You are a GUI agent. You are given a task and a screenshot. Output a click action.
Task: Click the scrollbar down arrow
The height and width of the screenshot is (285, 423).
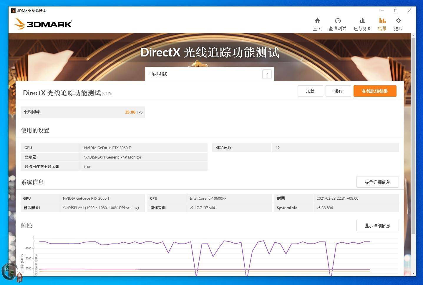point(413,274)
